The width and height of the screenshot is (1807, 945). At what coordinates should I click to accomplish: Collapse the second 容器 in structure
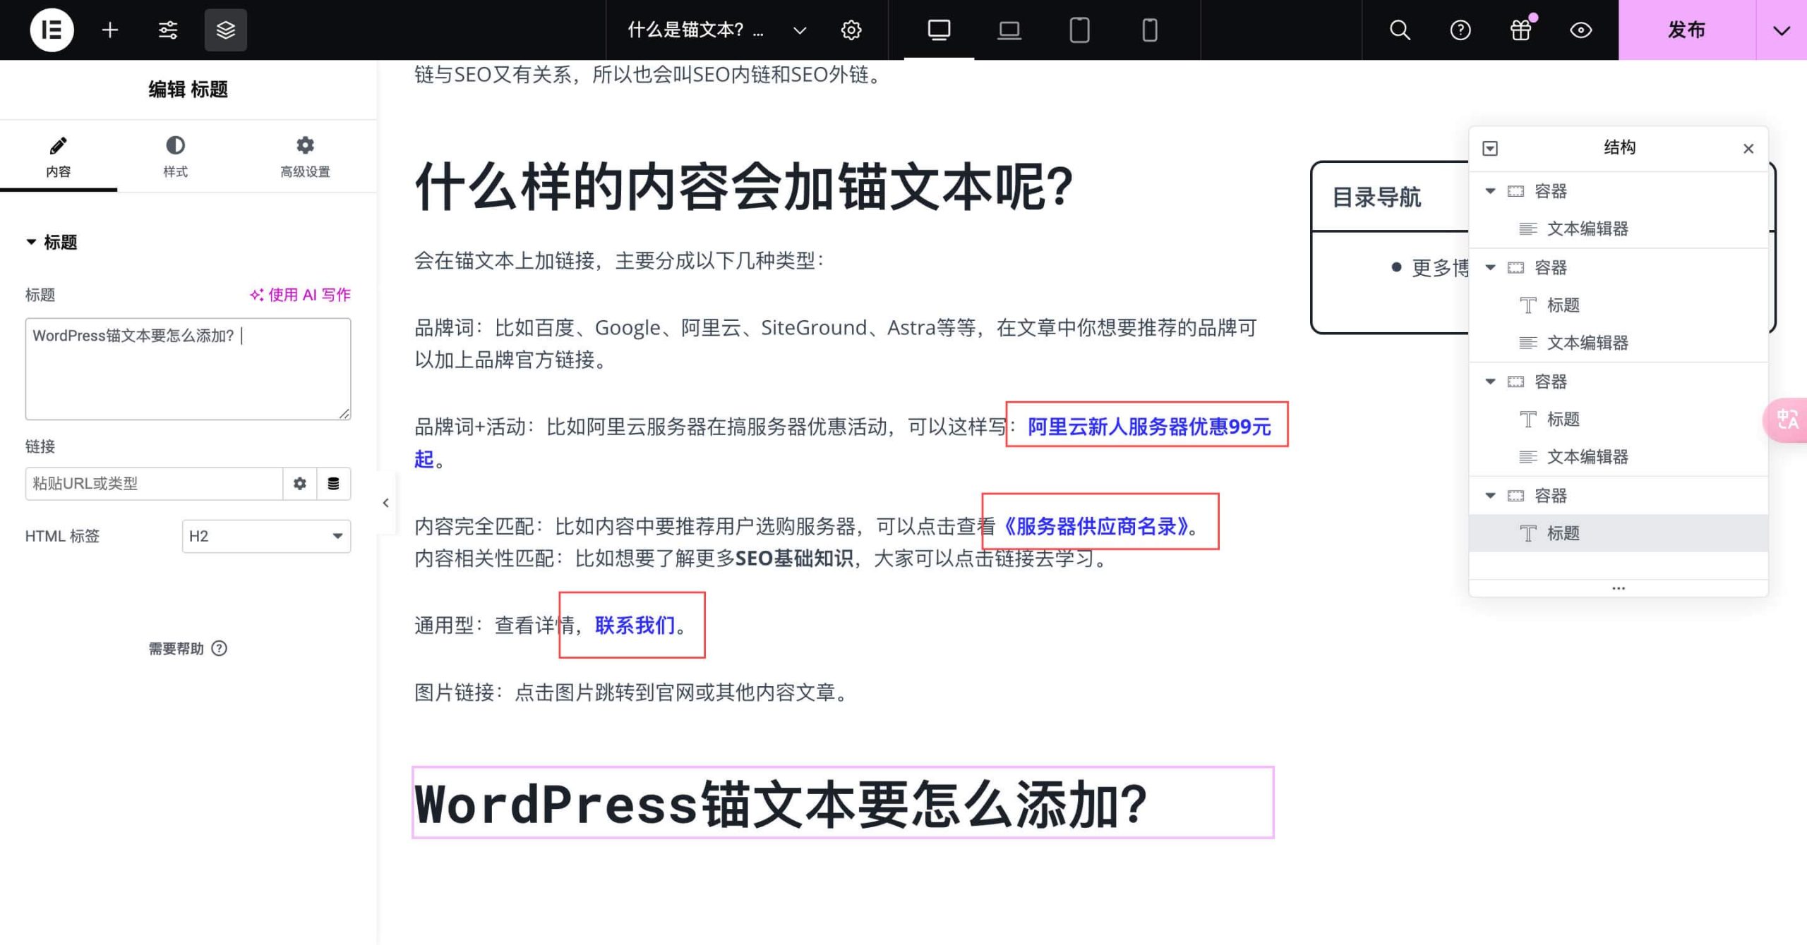(1490, 267)
